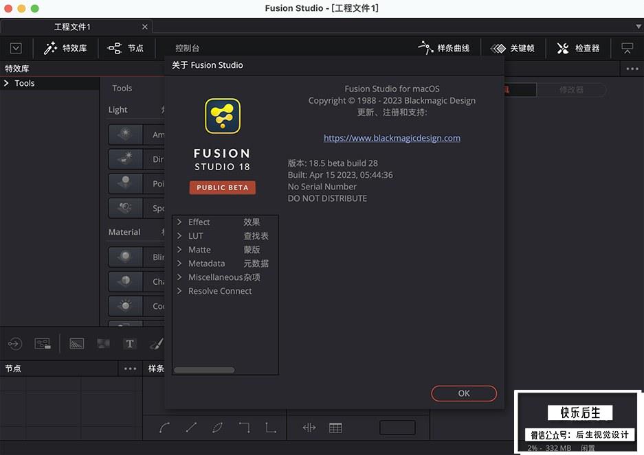This screenshot has width=644, height=455.
Task: Close the 工程文件1 tab
Action: 144,27
